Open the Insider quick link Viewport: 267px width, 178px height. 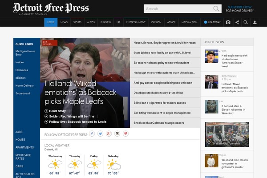click(x=20, y=62)
